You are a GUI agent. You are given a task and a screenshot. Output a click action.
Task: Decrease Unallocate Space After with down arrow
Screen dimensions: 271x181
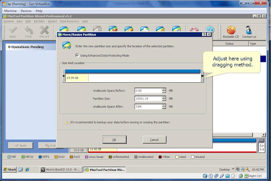tap(164, 108)
